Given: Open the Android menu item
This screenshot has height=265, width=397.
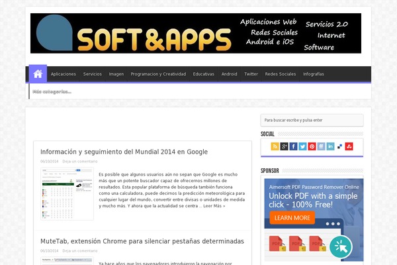Looking at the screenshot, I should point(229,74).
